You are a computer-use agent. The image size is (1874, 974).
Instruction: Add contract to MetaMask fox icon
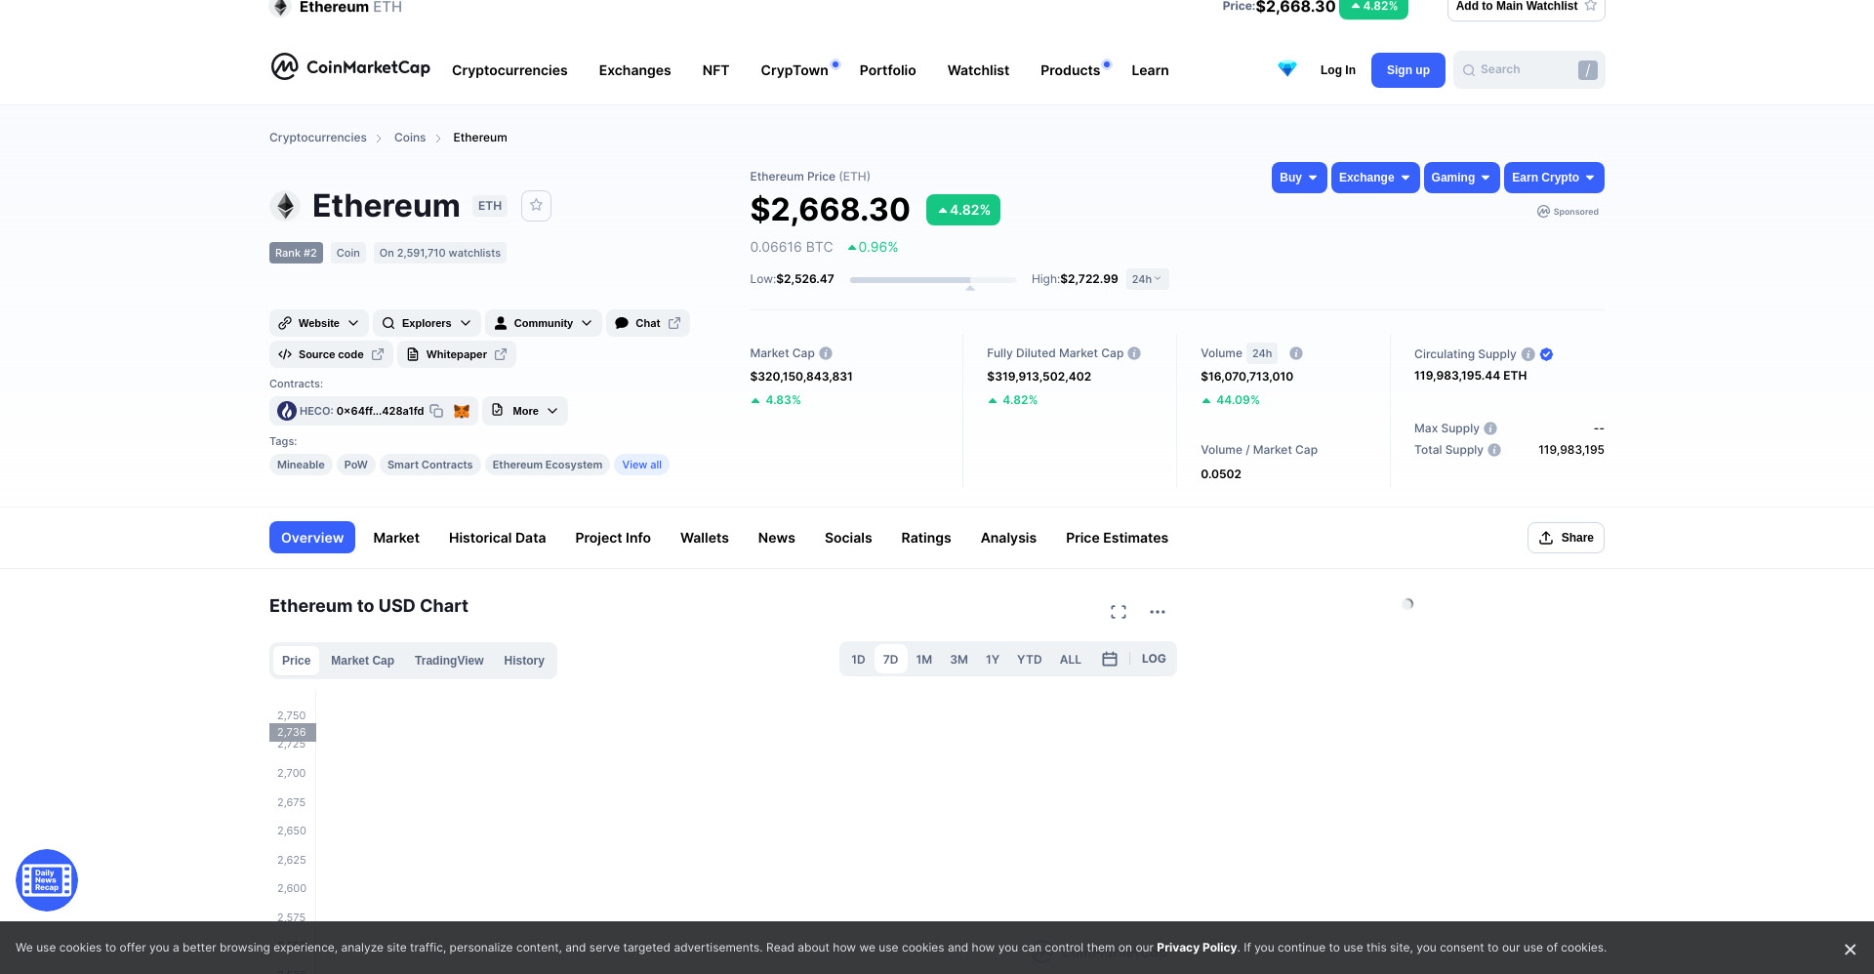coord(462,411)
